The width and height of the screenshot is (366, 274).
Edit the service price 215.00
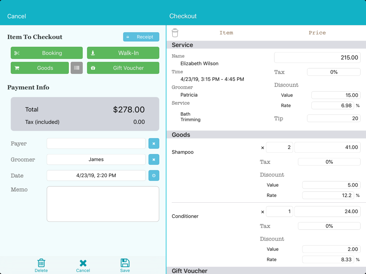point(317,58)
